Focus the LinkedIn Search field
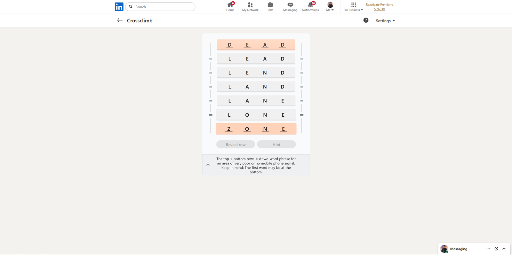The image size is (512, 255). tap(160, 7)
